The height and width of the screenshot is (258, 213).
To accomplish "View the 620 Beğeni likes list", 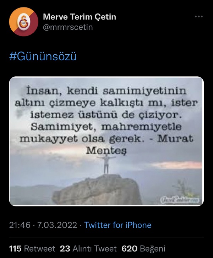I will tap(143, 248).
